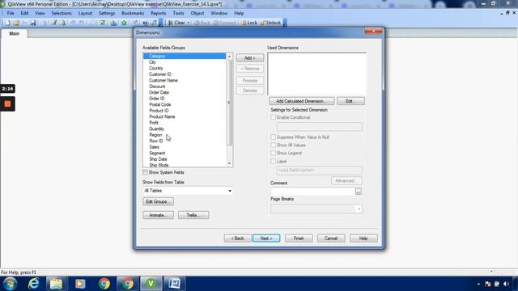Open the Bookmarks menu

click(133, 13)
